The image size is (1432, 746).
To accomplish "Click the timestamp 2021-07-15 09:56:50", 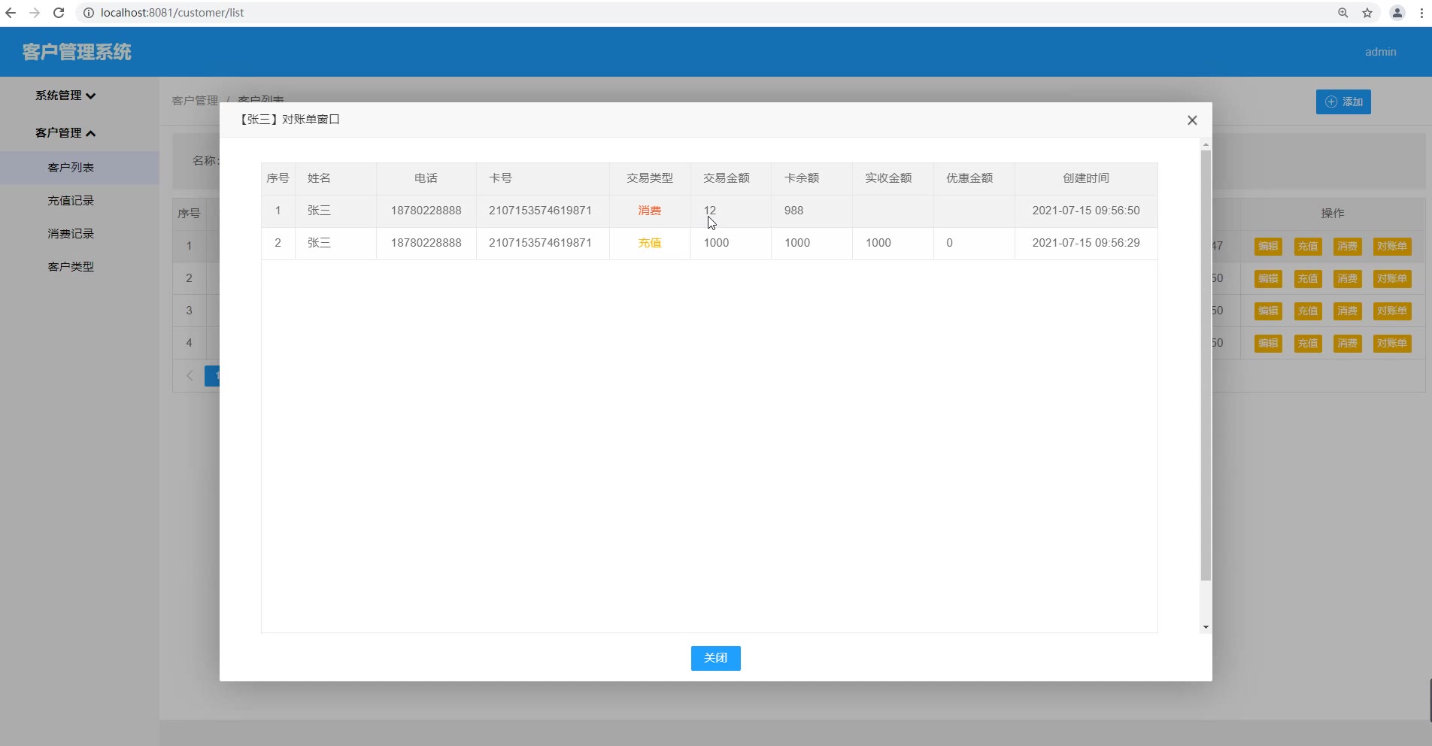I will coord(1086,211).
